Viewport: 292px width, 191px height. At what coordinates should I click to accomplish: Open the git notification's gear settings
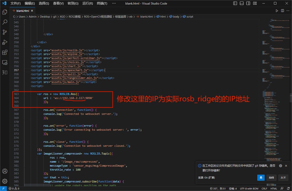[280, 166]
